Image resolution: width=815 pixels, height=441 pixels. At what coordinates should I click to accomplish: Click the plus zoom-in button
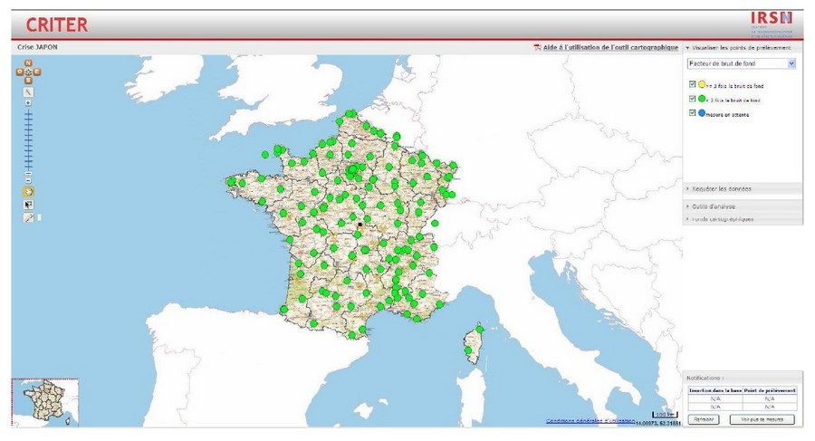point(29,103)
